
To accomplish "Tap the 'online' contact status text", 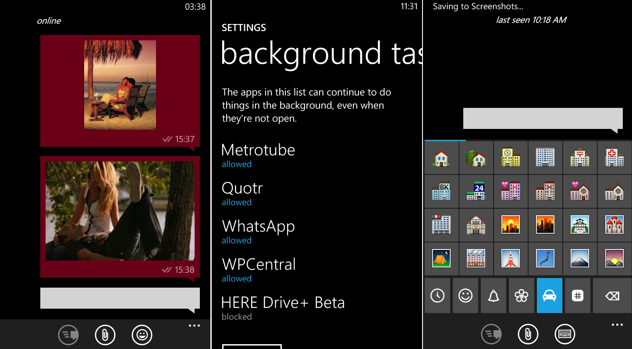I will (49, 21).
